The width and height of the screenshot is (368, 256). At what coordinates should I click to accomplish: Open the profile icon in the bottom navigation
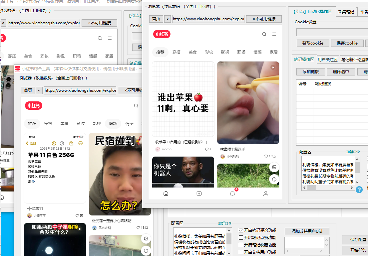point(266,193)
